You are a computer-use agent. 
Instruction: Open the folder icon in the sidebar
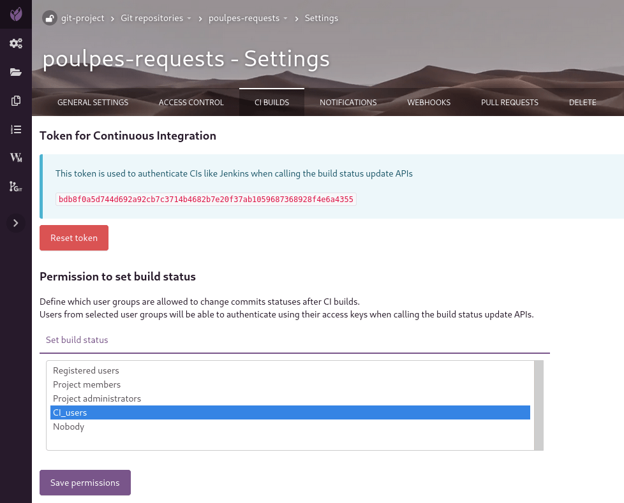pos(16,72)
